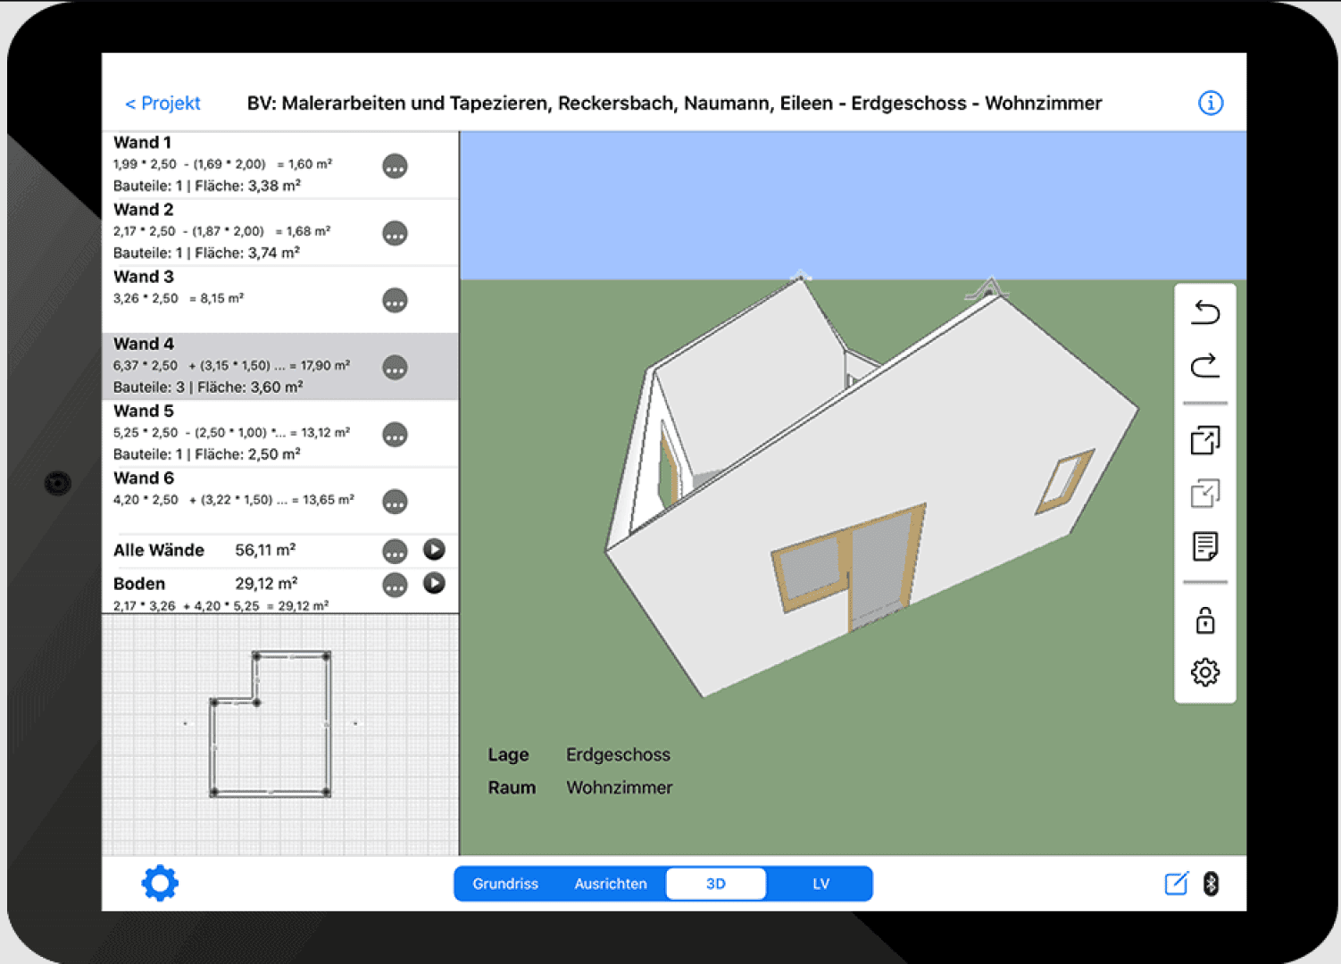Click the Alle Wände total 56,11 m²

(265, 550)
